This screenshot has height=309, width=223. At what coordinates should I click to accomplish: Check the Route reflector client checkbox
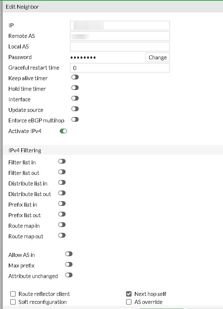click(12, 294)
